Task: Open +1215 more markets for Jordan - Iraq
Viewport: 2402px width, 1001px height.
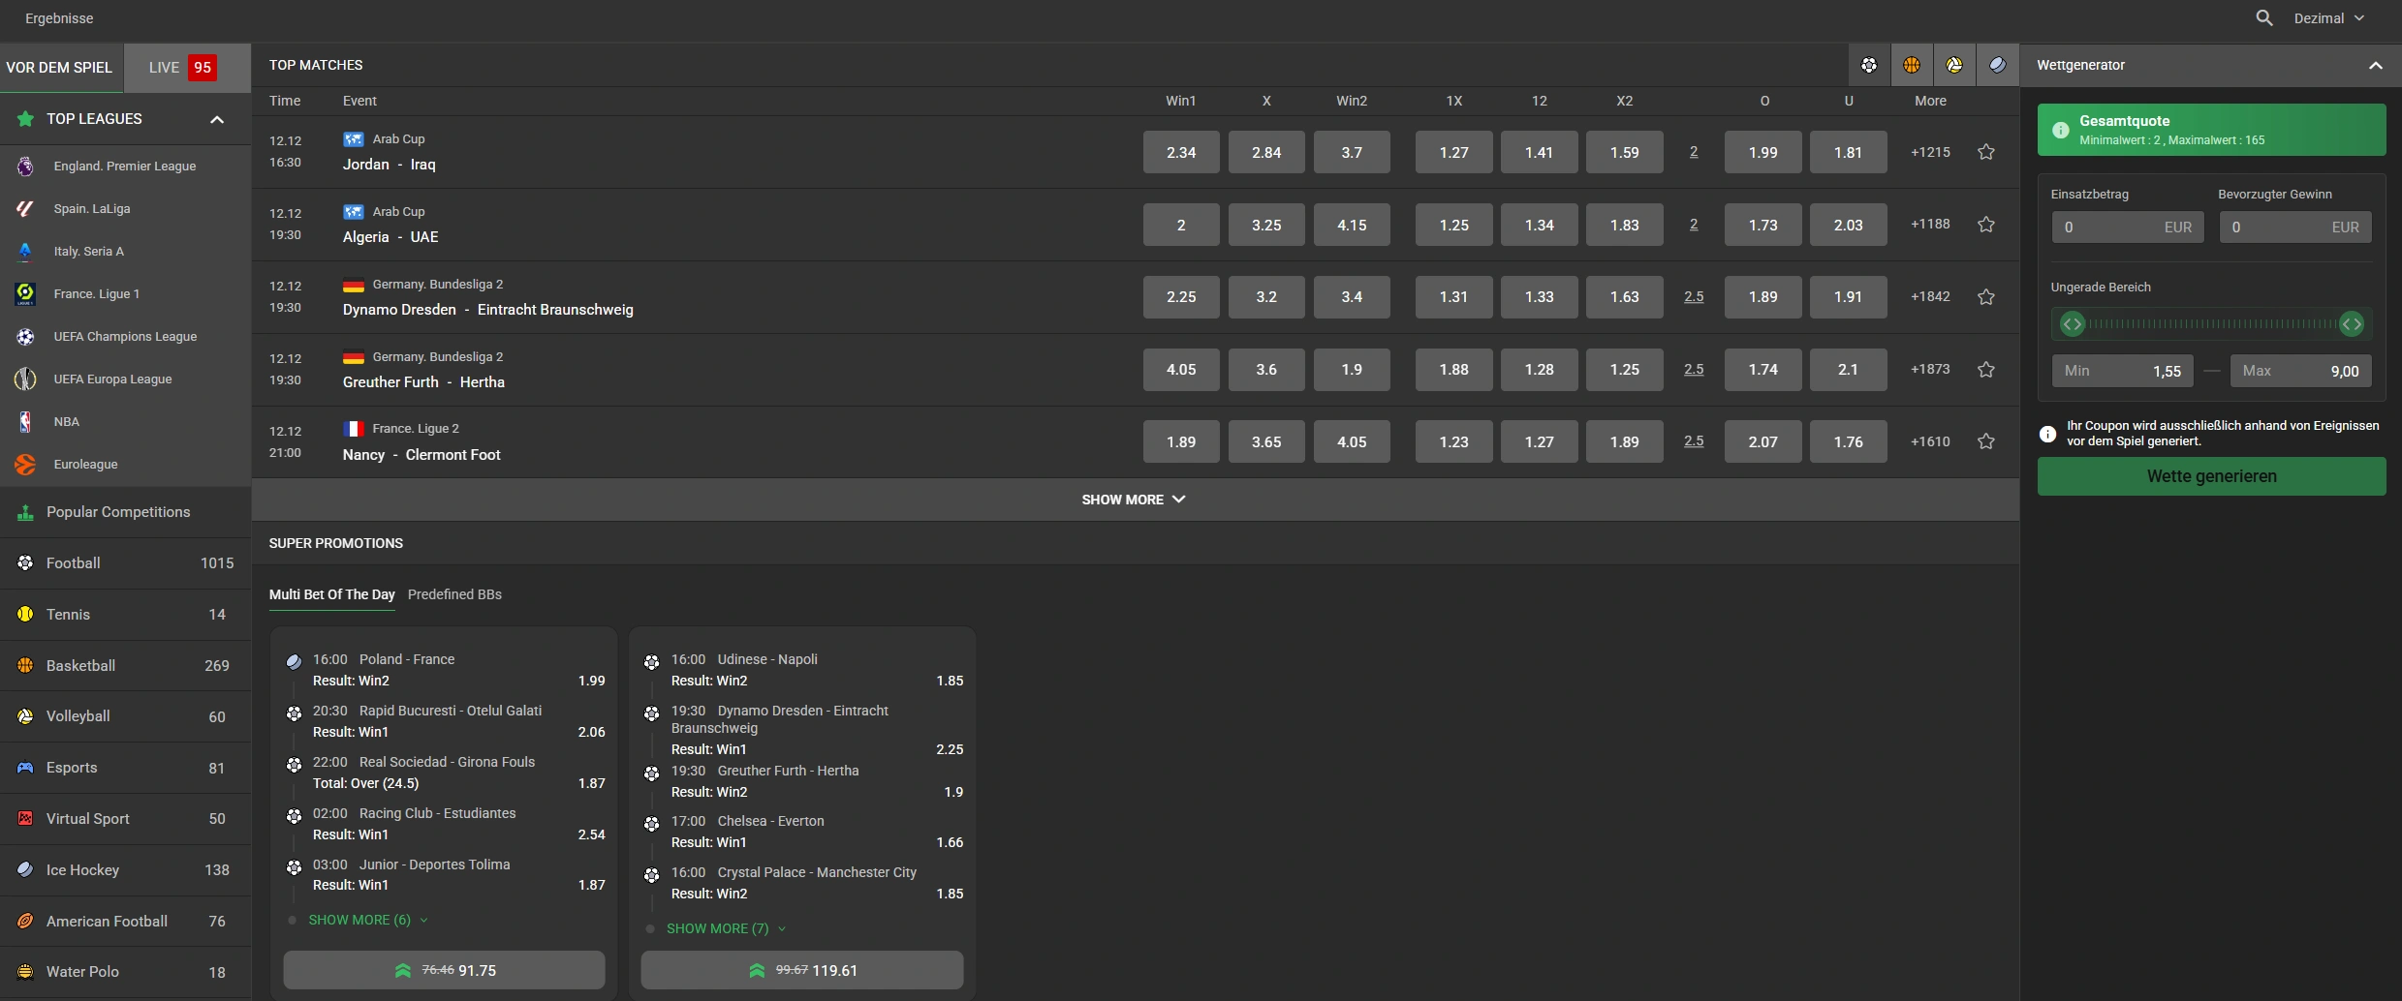Action: point(1930,152)
